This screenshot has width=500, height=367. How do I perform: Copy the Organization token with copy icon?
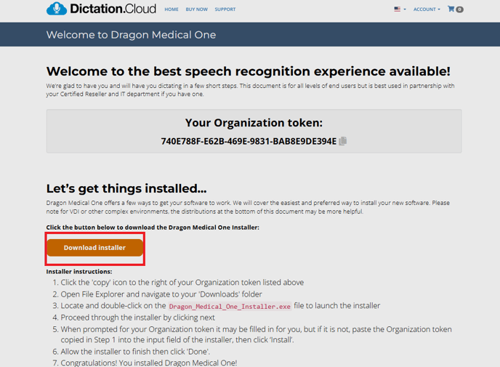343,141
